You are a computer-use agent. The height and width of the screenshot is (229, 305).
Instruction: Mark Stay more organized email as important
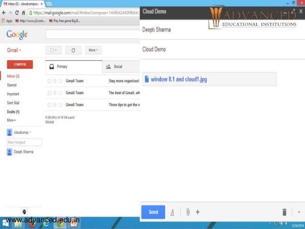pyautogui.click(x=61, y=81)
